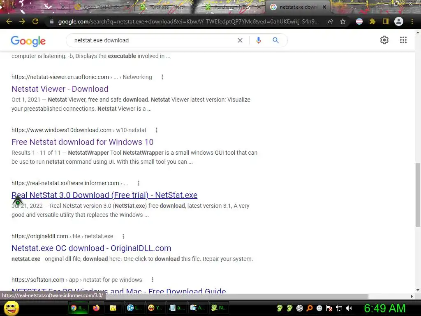Viewport: 421px width, 316px height.
Task: Open Google search settings gear
Action: point(384,40)
